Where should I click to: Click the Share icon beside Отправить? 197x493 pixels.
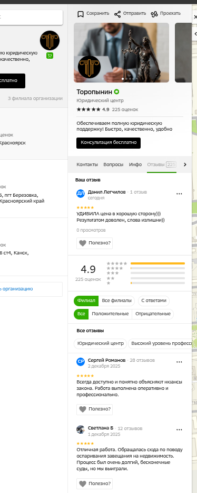pos(117,14)
